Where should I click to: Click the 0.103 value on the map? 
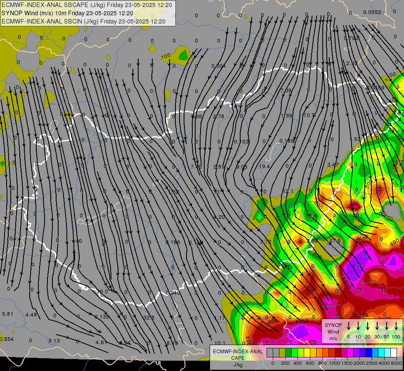tap(241, 142)
